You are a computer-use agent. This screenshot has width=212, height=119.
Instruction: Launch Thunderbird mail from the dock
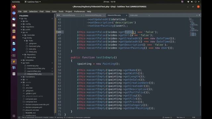14,19
